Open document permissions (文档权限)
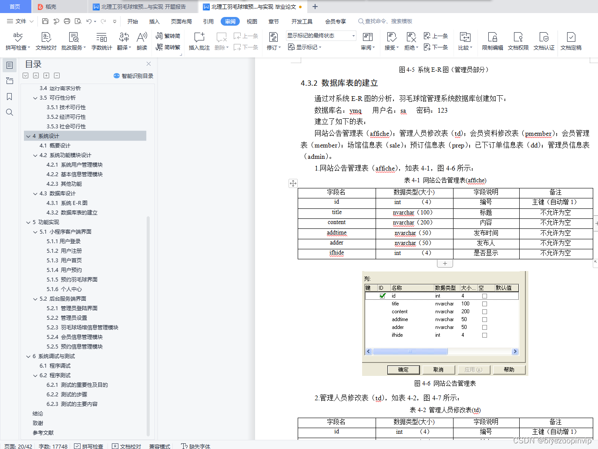This screenshot has width=598, height=449. 518,41
